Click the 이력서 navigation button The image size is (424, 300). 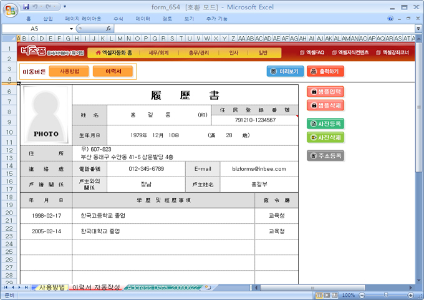113,72
